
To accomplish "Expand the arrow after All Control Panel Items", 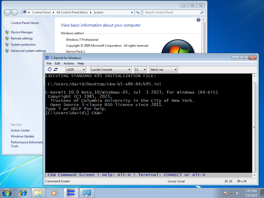I will tap(90, 12).
